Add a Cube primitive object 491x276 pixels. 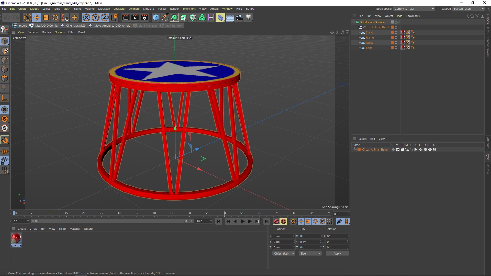(x=156, y=17)
